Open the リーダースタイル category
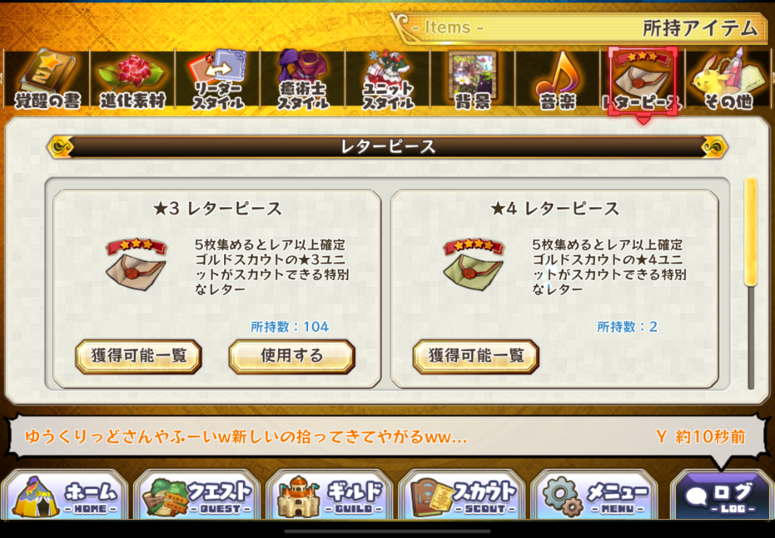Image resolution: width=775 pixels, height=538 pixels. [217, 79]
